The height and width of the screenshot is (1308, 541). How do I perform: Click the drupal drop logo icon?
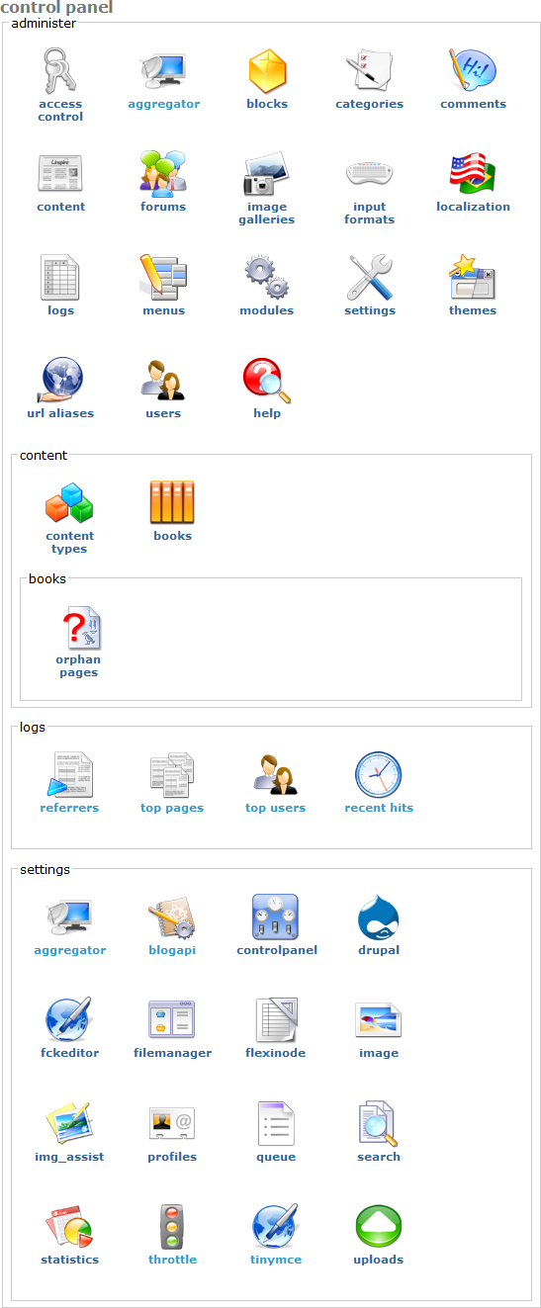pyautogui.click(x=379, y=917)
